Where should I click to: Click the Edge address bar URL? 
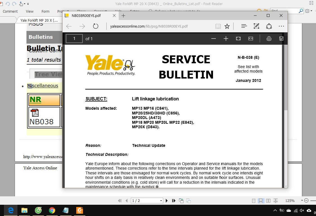click(149, 26)
